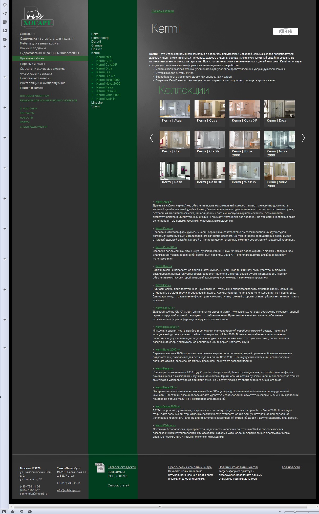
Task: Open the ОПТОВЫМ КЛИЕНТАМ link
Action: point(34,96)
